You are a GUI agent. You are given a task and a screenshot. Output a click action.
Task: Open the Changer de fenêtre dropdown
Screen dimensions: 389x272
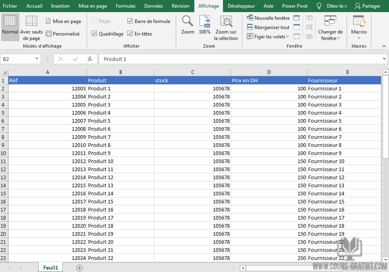point(330,29)
